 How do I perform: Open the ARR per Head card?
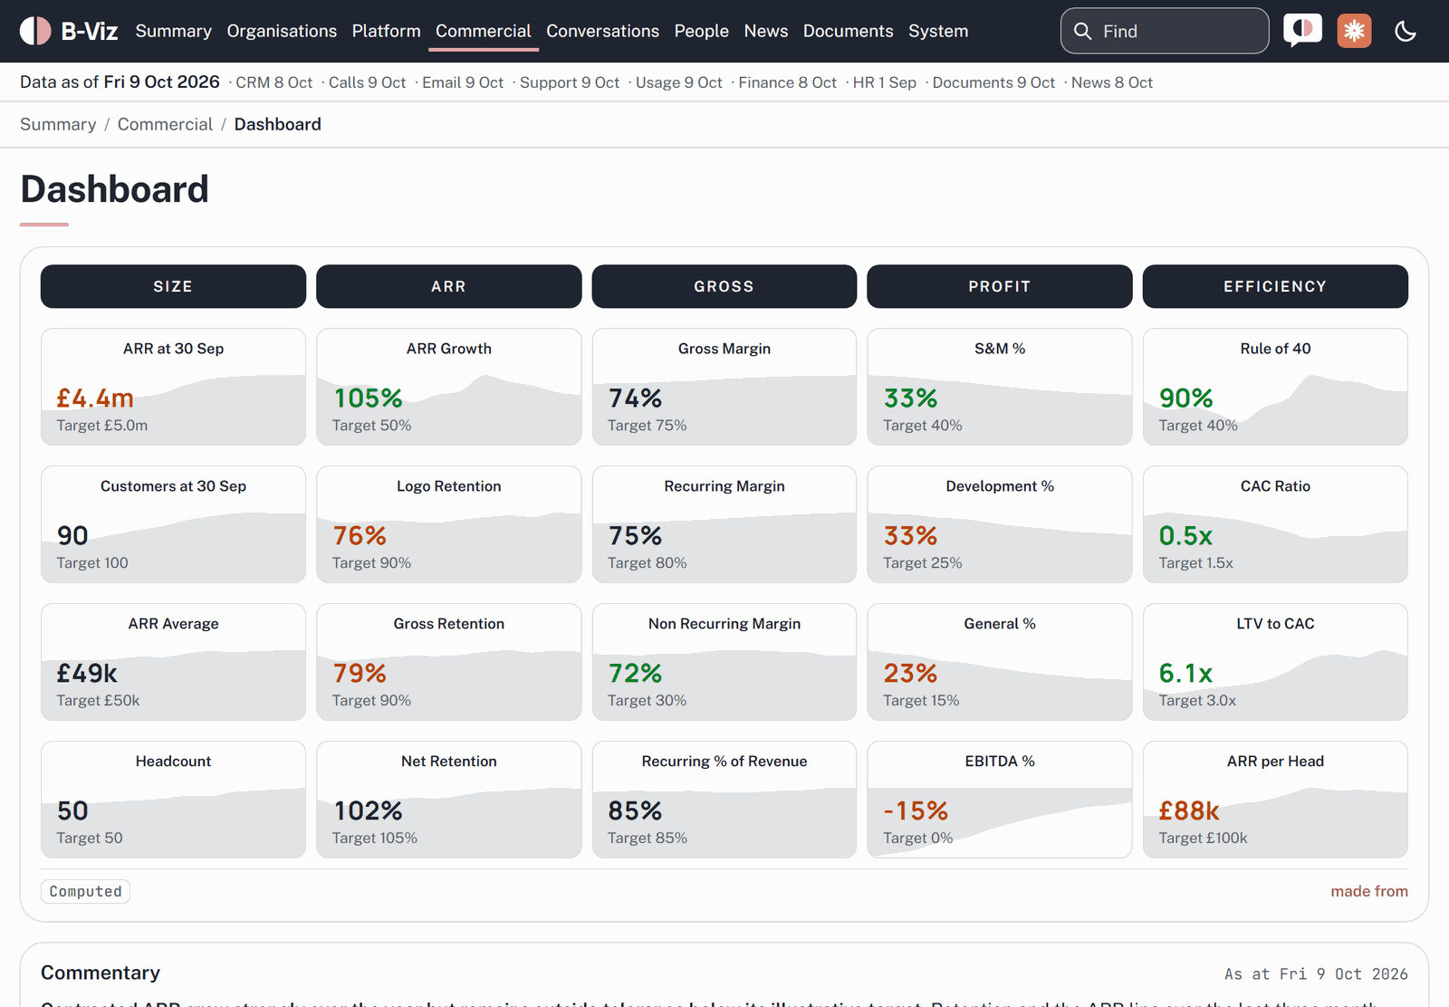click(x=1275, y=800)
